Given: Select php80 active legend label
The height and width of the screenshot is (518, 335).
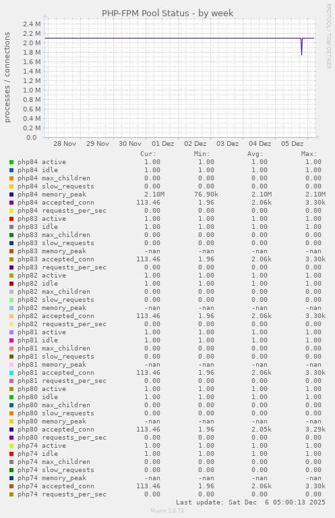Looking at the screenshot, I should pyautogui.click(x=42, y=389).
